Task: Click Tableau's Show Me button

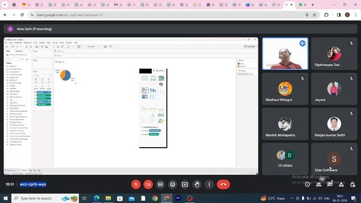Action: coord(250,46)
